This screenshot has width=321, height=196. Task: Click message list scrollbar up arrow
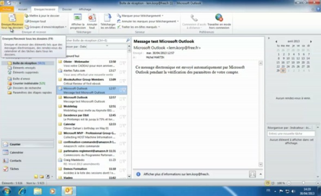129,46
